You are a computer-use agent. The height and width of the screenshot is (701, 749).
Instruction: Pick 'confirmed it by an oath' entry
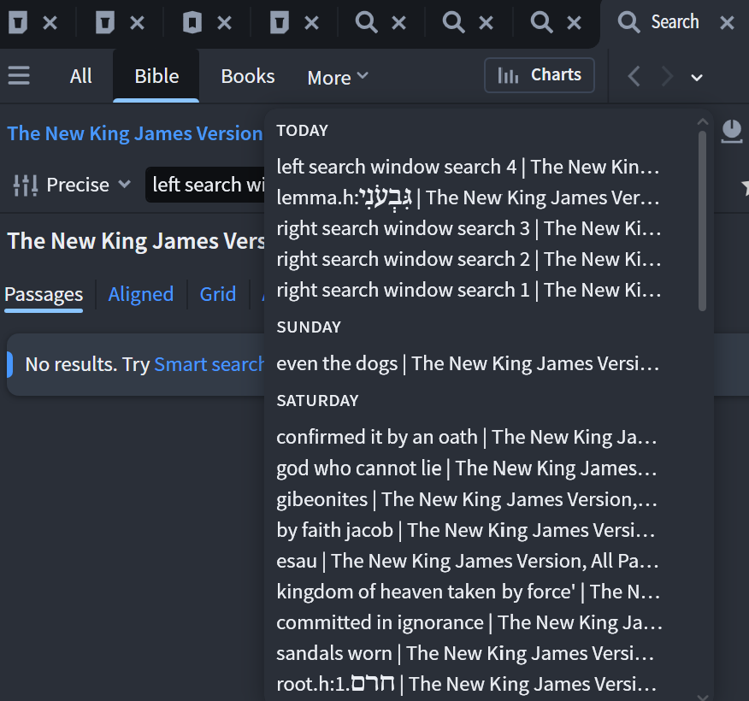[x=469, y=437]
